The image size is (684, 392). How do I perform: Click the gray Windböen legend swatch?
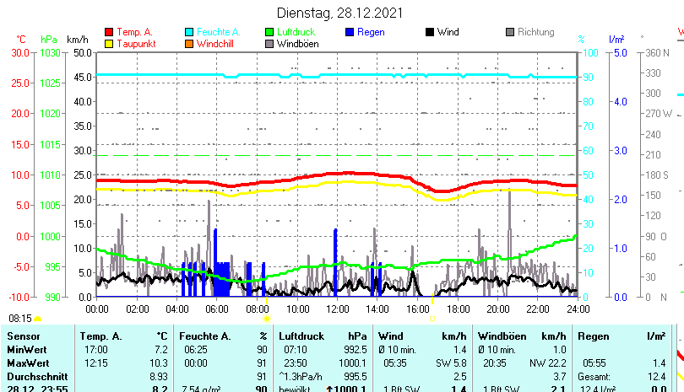click(270, 43)
